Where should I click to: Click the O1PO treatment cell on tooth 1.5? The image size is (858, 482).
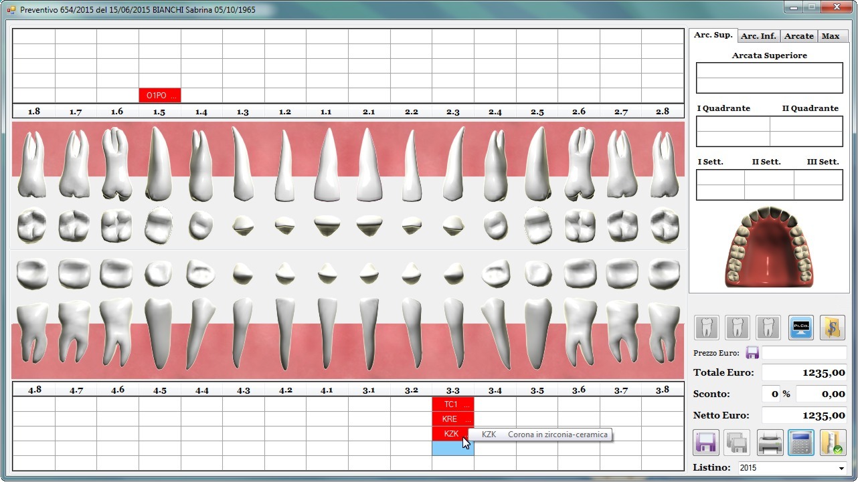(159, 96)
